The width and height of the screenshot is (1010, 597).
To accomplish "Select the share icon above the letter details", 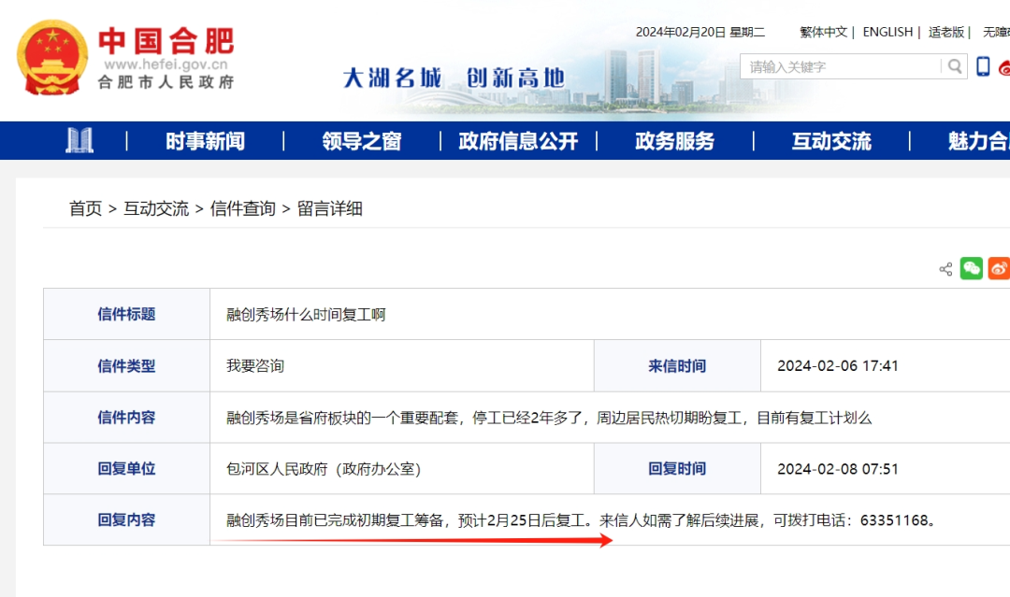I will 947,268.
